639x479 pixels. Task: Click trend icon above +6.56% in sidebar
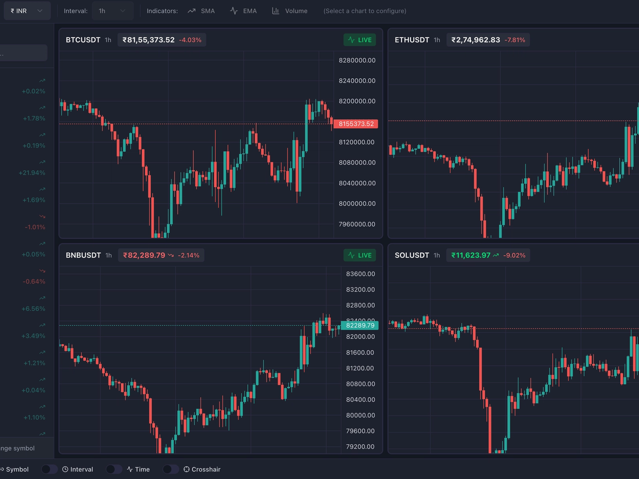(42, 298)
